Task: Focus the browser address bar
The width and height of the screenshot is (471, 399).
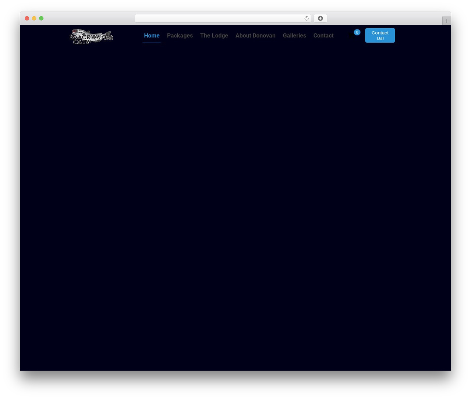Action: tap(223, 18)
